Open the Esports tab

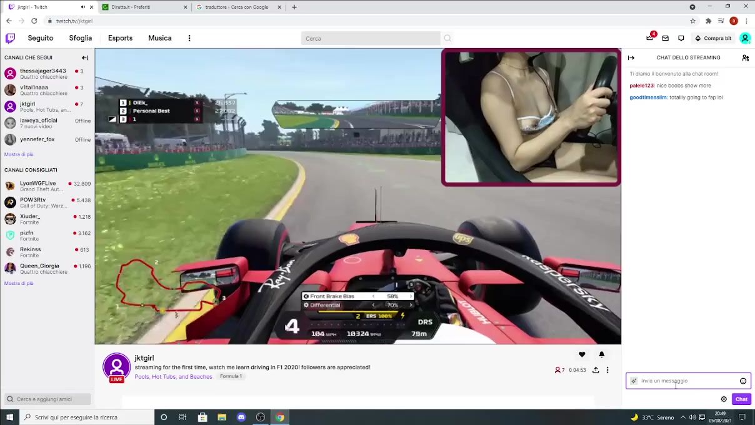120,38
